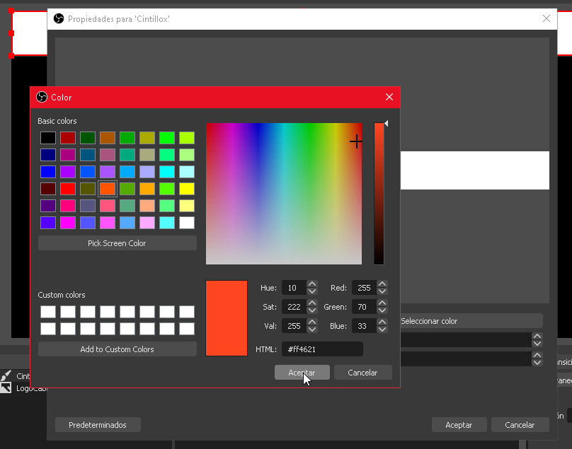Click the HTML hex color field
The height and width of the screenshot is (449, 572).
[x=323, y=349]
